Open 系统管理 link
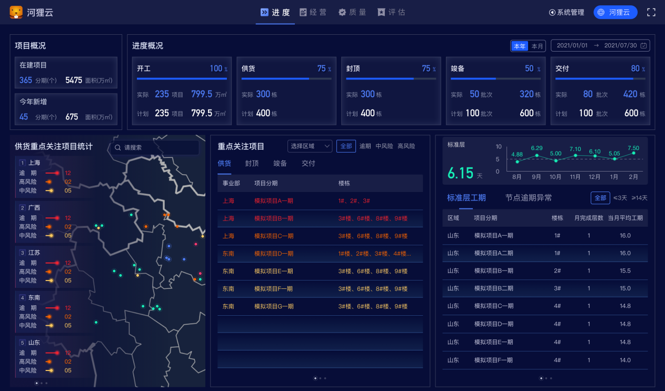Screen dimensions: 665x391 pyautogui.click(x=567, y=12)
